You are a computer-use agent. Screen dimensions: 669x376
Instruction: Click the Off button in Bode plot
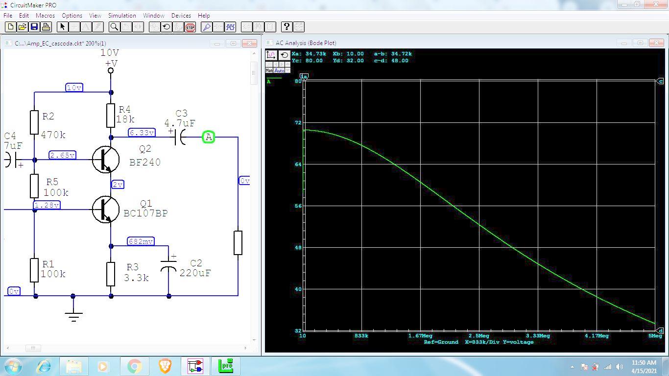click(269, 64)
